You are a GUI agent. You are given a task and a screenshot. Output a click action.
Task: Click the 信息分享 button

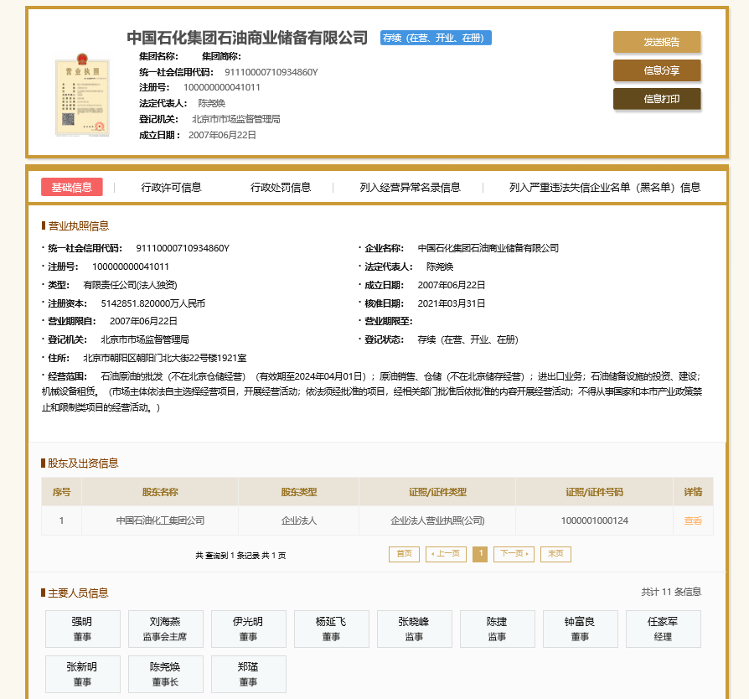tap(657, 70)
